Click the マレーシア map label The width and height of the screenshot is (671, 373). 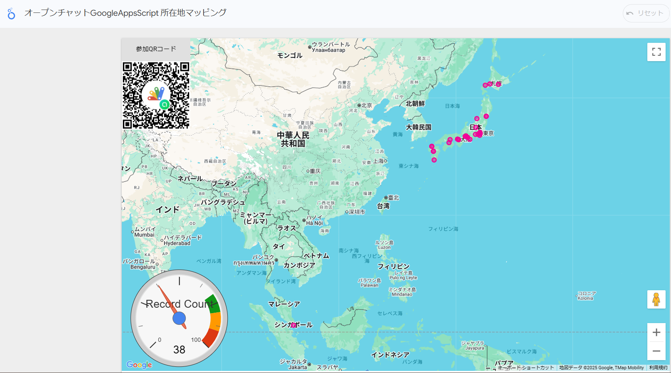click(x=284, y=304)
